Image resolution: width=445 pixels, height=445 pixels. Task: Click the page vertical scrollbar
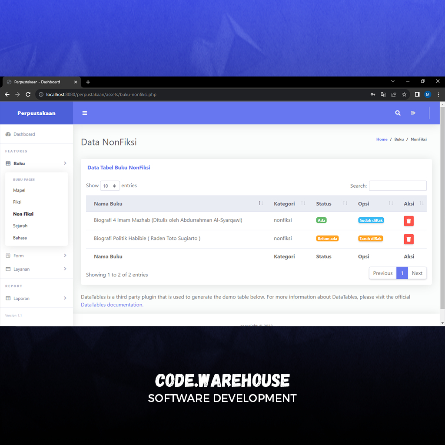tap(442, 208)
